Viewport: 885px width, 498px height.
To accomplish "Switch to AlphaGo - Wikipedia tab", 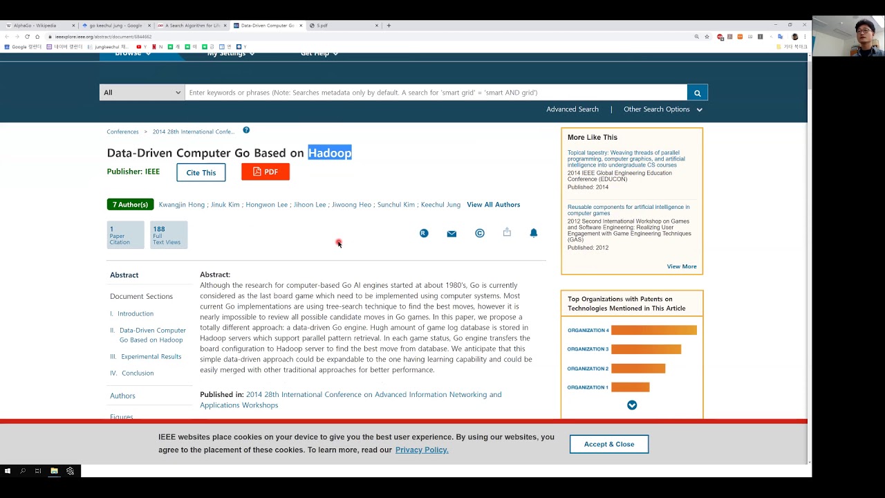I will 39,26.
